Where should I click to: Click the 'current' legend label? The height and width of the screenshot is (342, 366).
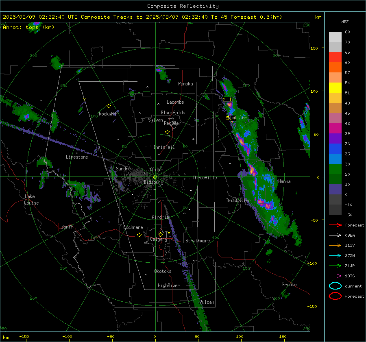tap(353, 286)
